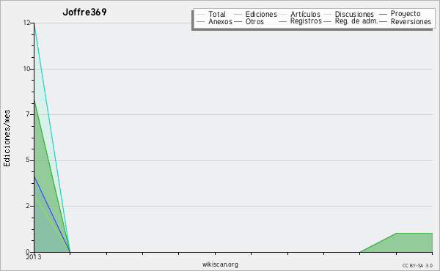Viewport: 440px width, 271px height.
Task: Click the Ediciones legend label
Action: point(261,14)
